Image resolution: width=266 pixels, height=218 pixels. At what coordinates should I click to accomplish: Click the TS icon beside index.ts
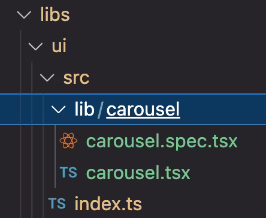(x=57, y=204)
